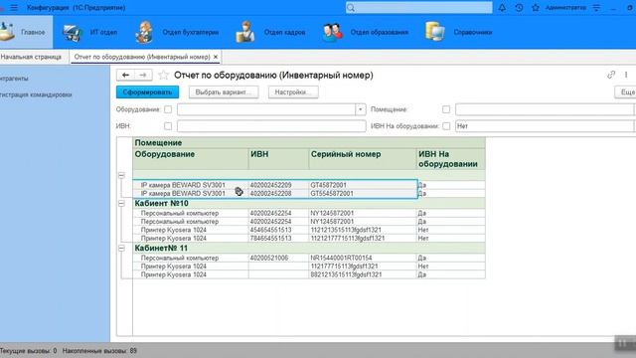Open the history clock icon
636x358 pixels.
(x=519, y=8)
